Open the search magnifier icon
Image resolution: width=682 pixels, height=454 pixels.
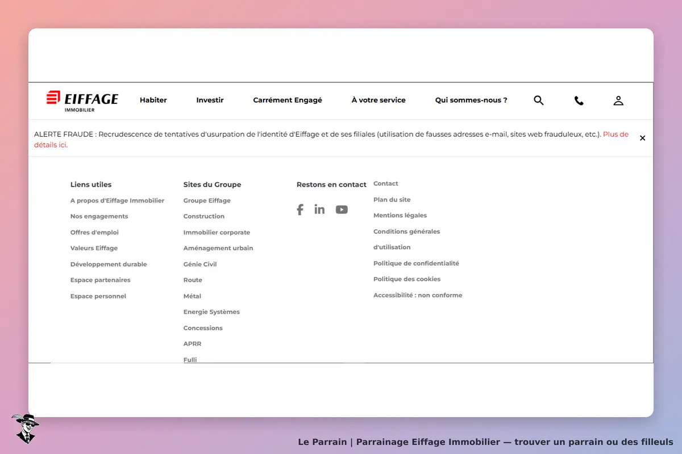(x=539, y=100)
